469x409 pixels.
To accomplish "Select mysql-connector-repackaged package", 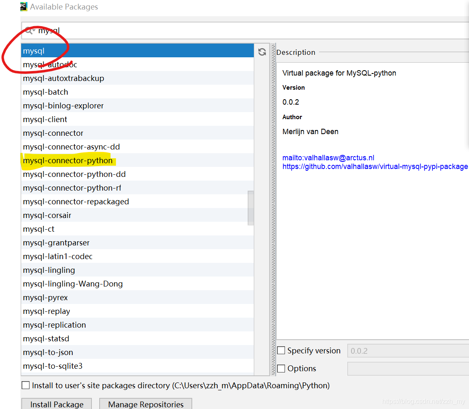I will click(x=138, y=202).
